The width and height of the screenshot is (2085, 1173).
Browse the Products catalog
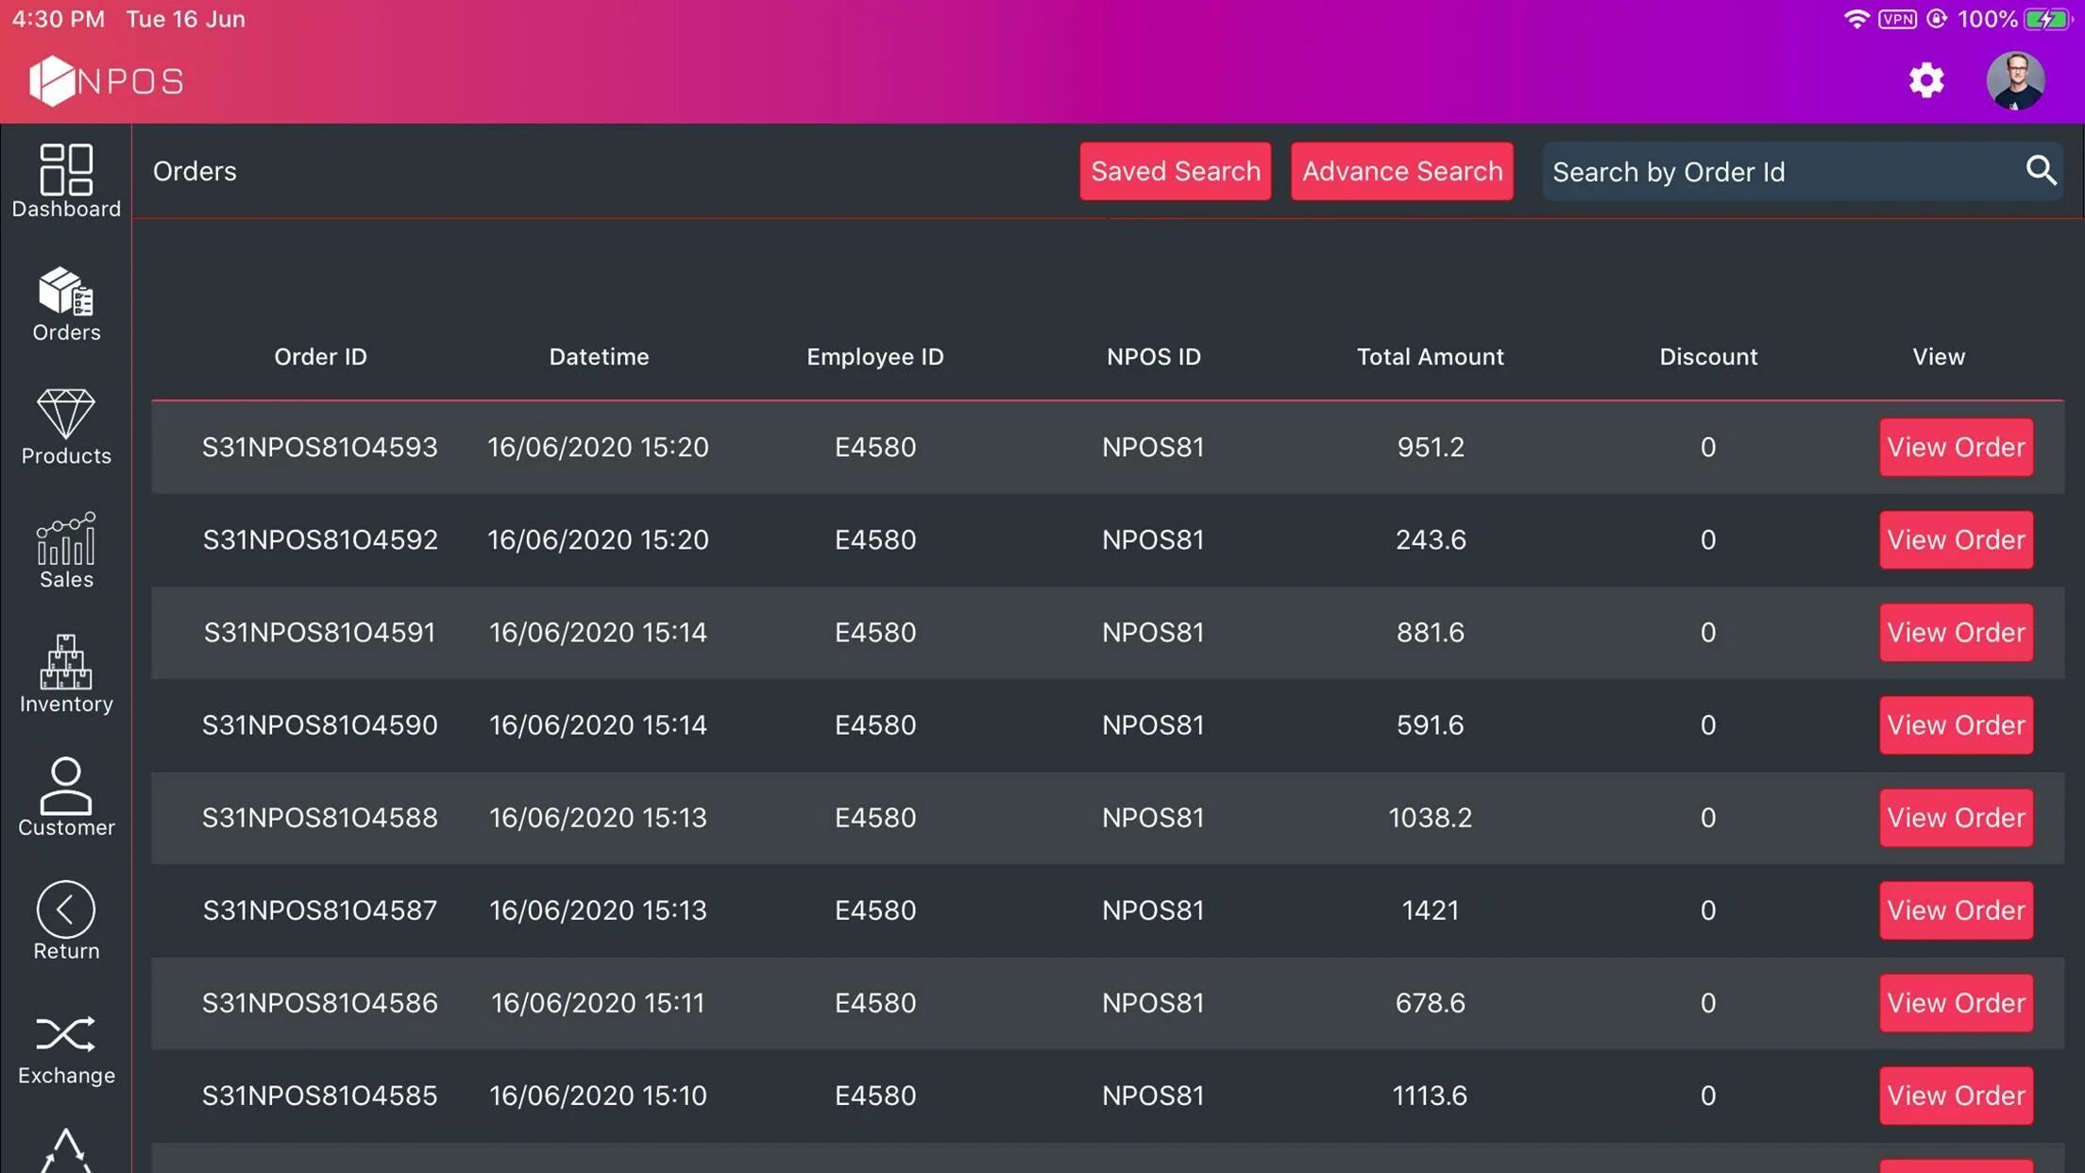(x=66, y=425)
